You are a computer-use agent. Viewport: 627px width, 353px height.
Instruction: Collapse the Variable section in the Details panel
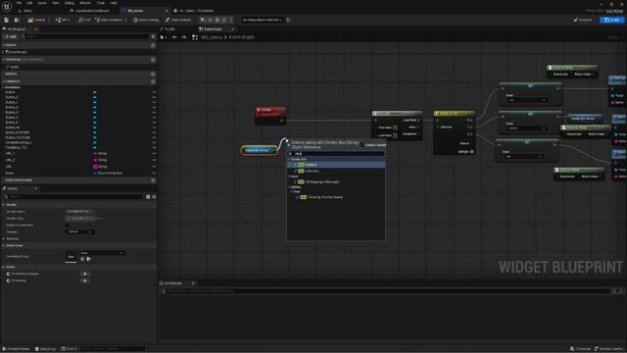click(x=4, y=205)
